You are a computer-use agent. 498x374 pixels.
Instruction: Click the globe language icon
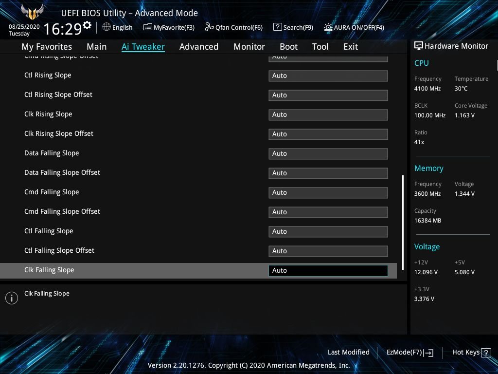(107, 27)
